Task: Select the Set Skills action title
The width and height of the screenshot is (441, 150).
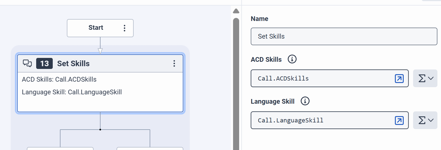Action: click(73, 64)
